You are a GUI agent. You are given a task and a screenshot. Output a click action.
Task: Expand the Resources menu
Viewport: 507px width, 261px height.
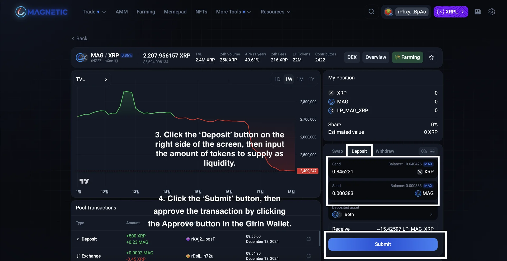coord(275,12)
